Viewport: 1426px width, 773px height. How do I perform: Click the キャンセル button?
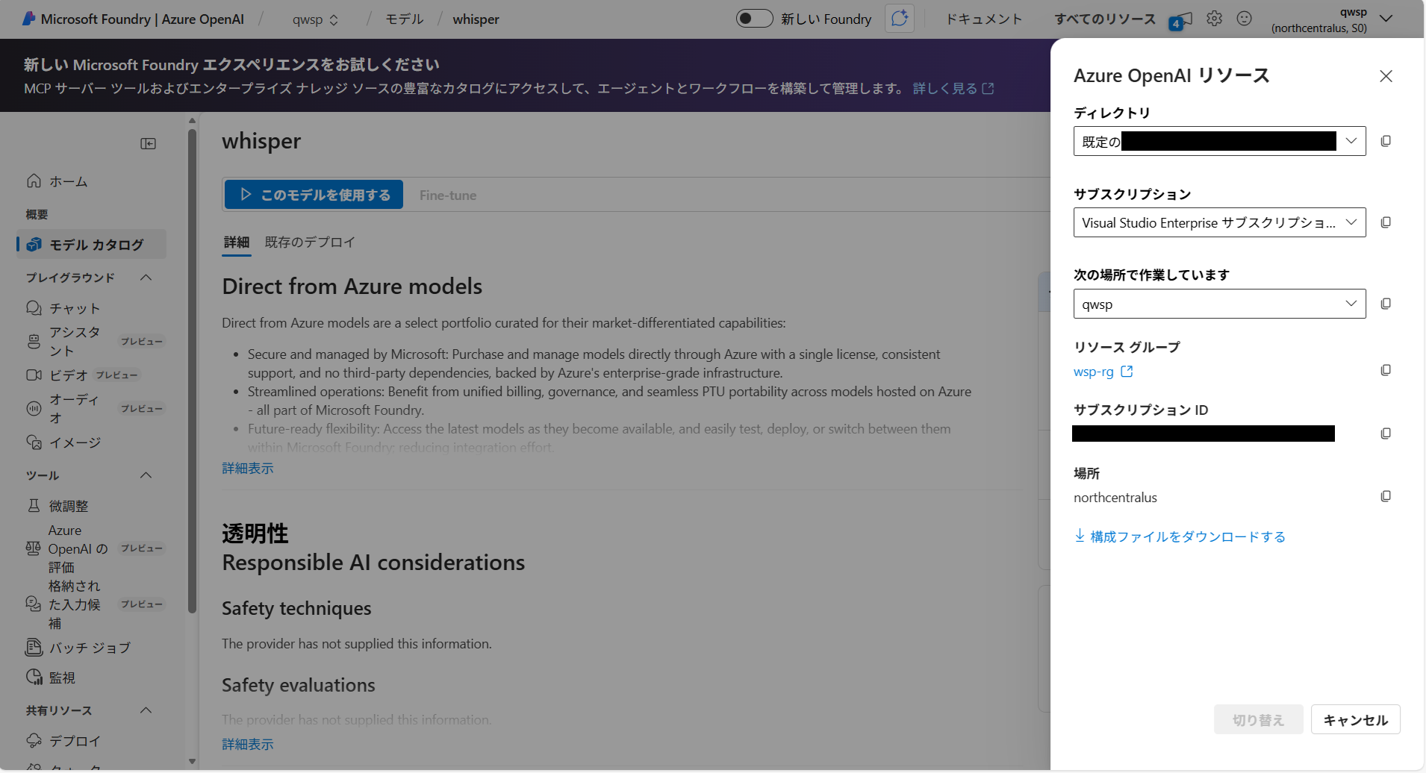pos(1355,720)
